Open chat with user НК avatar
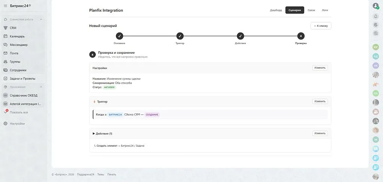Viewport: 383px width, 182px height. (x=376, y=66)
